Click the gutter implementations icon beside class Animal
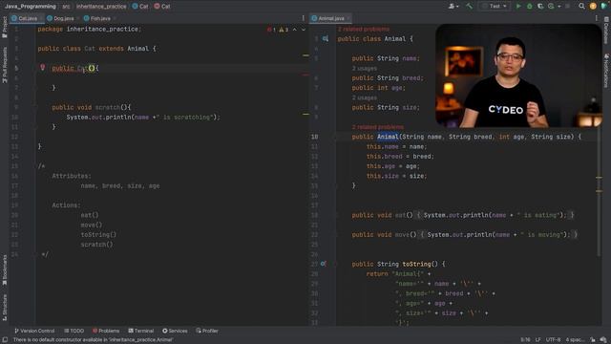611x344 pixels. pyautogui.click(x=325, y=39)
